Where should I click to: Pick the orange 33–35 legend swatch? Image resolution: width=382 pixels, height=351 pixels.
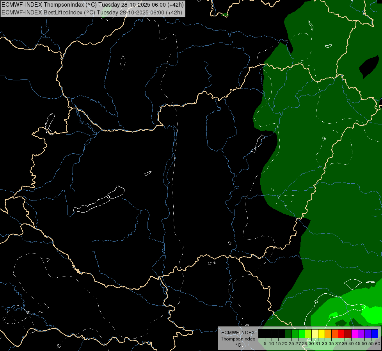(x=329, y=333)
